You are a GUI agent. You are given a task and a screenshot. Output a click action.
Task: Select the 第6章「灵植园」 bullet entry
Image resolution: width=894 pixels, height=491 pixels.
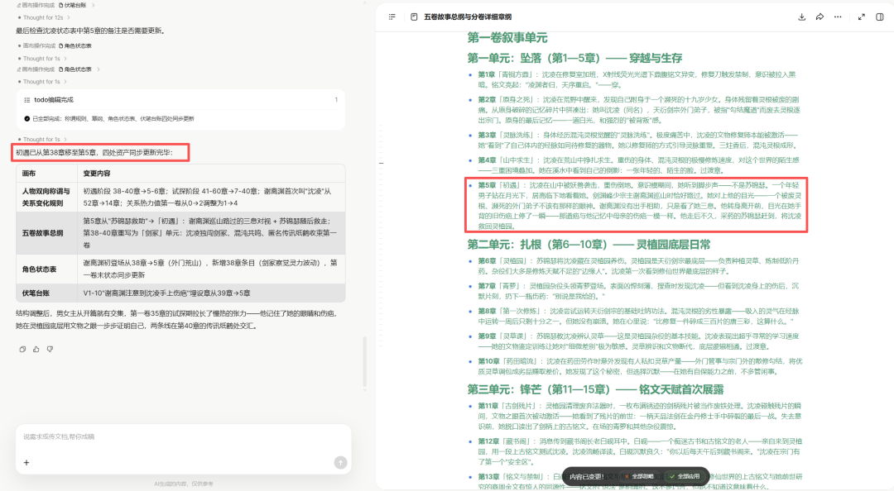636,265
